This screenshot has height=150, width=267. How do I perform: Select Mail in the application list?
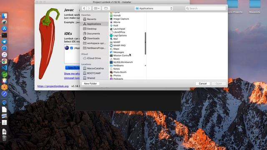point(127,39)
